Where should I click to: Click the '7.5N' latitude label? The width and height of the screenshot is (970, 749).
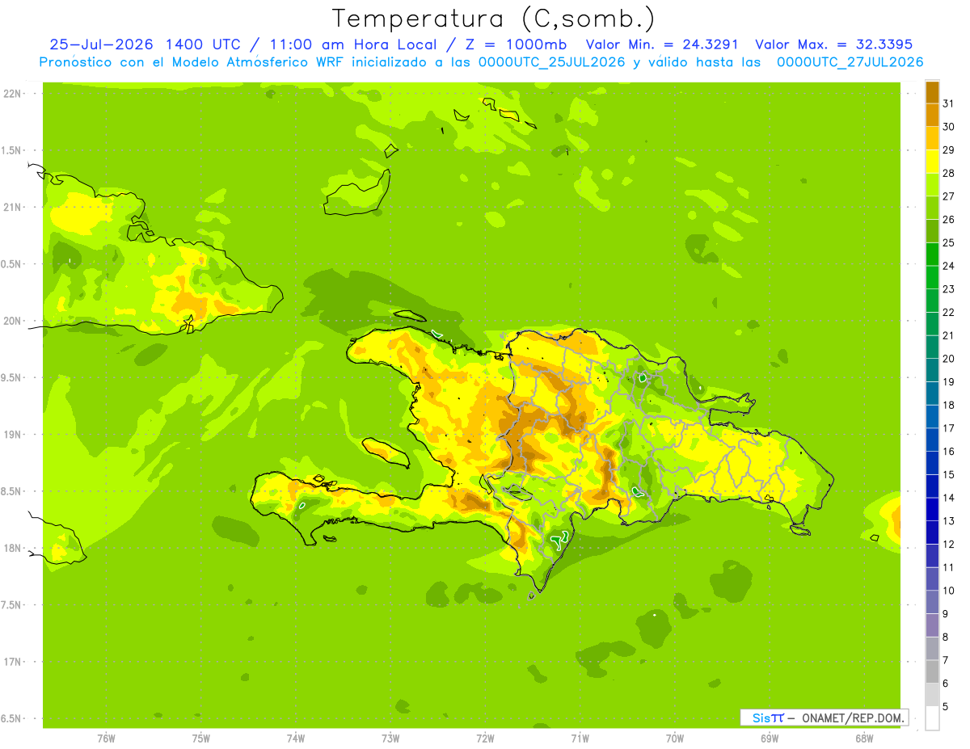12,605
